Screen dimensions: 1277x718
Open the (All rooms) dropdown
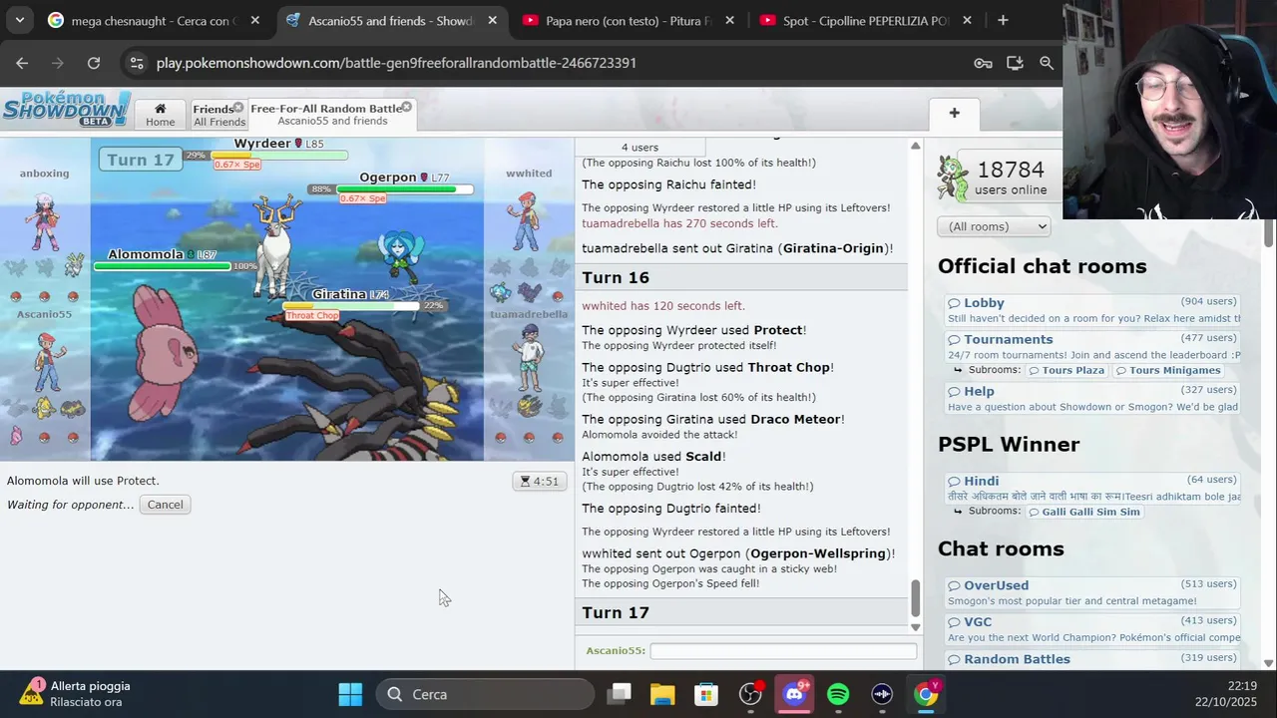coord(994,226)
